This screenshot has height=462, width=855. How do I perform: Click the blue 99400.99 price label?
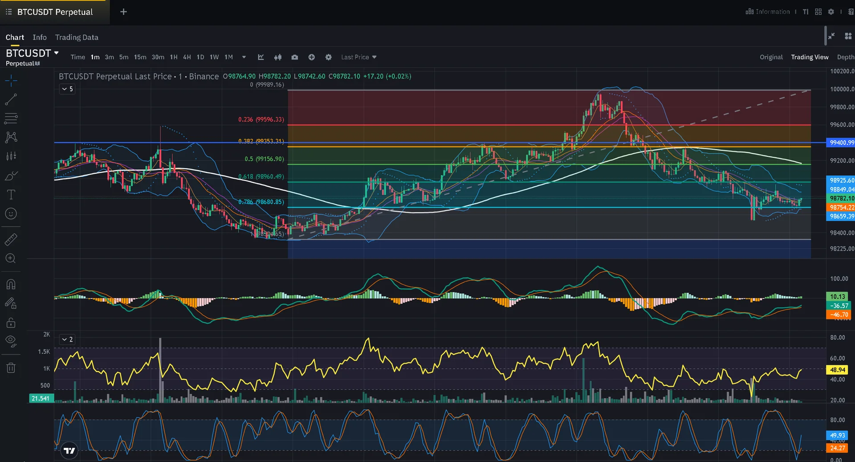click(841, 143)
